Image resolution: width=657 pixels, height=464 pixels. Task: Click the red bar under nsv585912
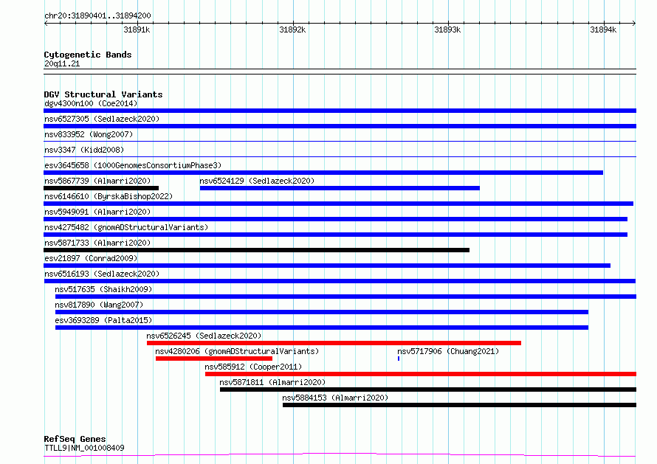pyautogui.click(x=421, y=374)
